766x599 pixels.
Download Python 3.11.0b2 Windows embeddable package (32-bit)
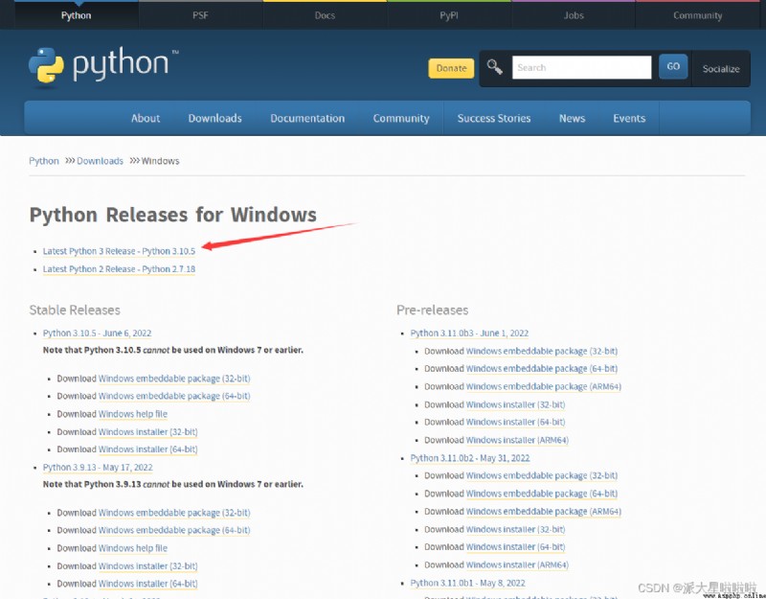[542, 475]
